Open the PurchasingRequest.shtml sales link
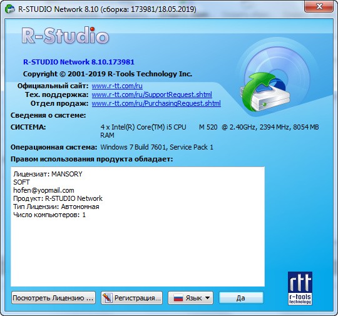Screen dimensions: 338x316 coord(156,103)
